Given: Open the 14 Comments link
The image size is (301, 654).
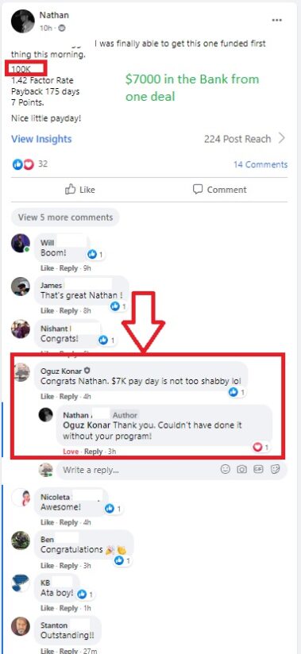Looking at the screenshot, I should (x=260, y=164).
